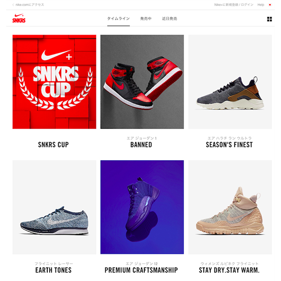Select the 発売中 tab
This screenshot has width=281, height=281.
pyautogui.click(x=146, y=19)
